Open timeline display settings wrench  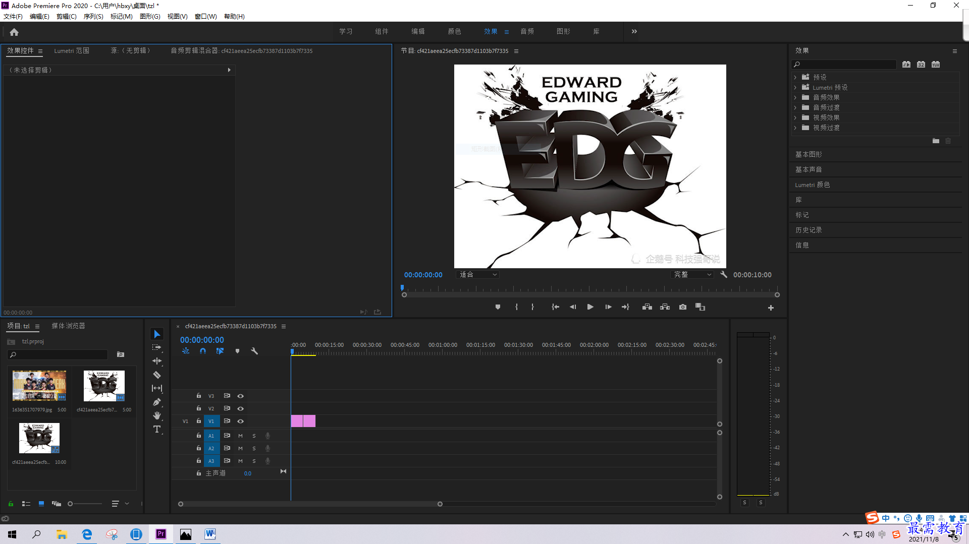point(254,351)
